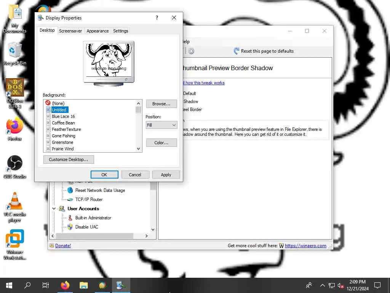Click the Winaero tree scroll-down arrow
The image size is (390, 293).
(153, 229)
